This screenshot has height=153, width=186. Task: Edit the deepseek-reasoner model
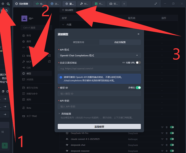click(x=162, y=151)
